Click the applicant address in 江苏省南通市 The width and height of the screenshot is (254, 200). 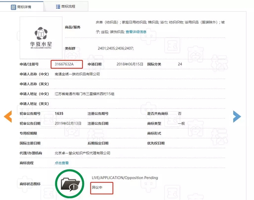[x=85, y=94]
